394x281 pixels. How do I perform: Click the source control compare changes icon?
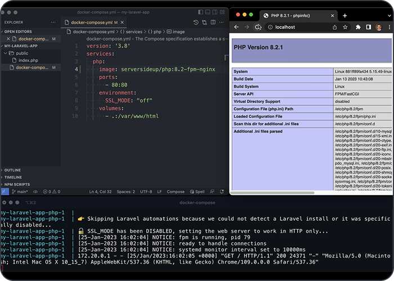click(205, 22)
